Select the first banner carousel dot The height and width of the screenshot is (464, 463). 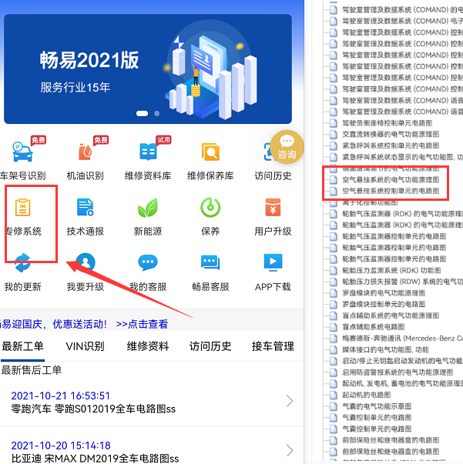tap(142, 113)
